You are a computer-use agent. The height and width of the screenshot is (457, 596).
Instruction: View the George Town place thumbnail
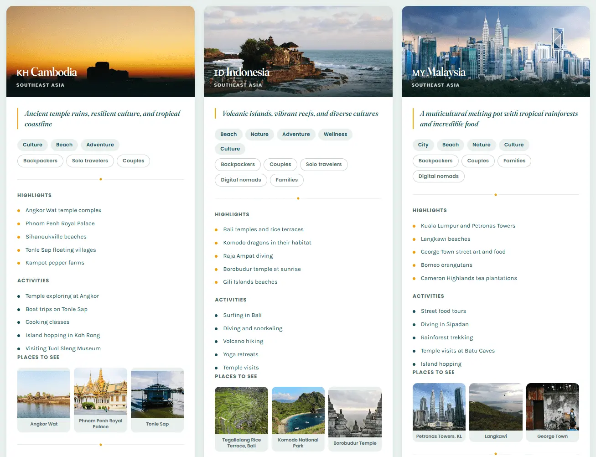553,413
